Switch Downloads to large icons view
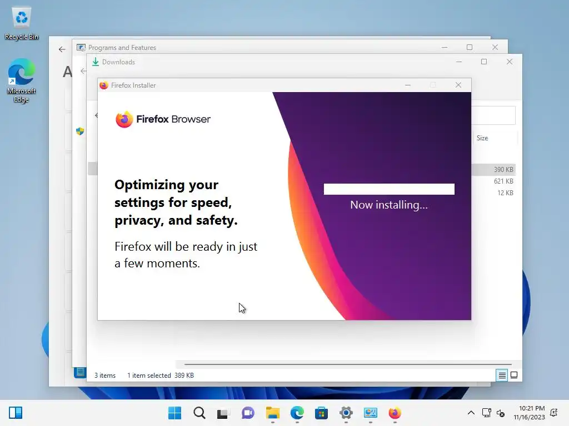569x426 pixels. [x=514, y=376]
